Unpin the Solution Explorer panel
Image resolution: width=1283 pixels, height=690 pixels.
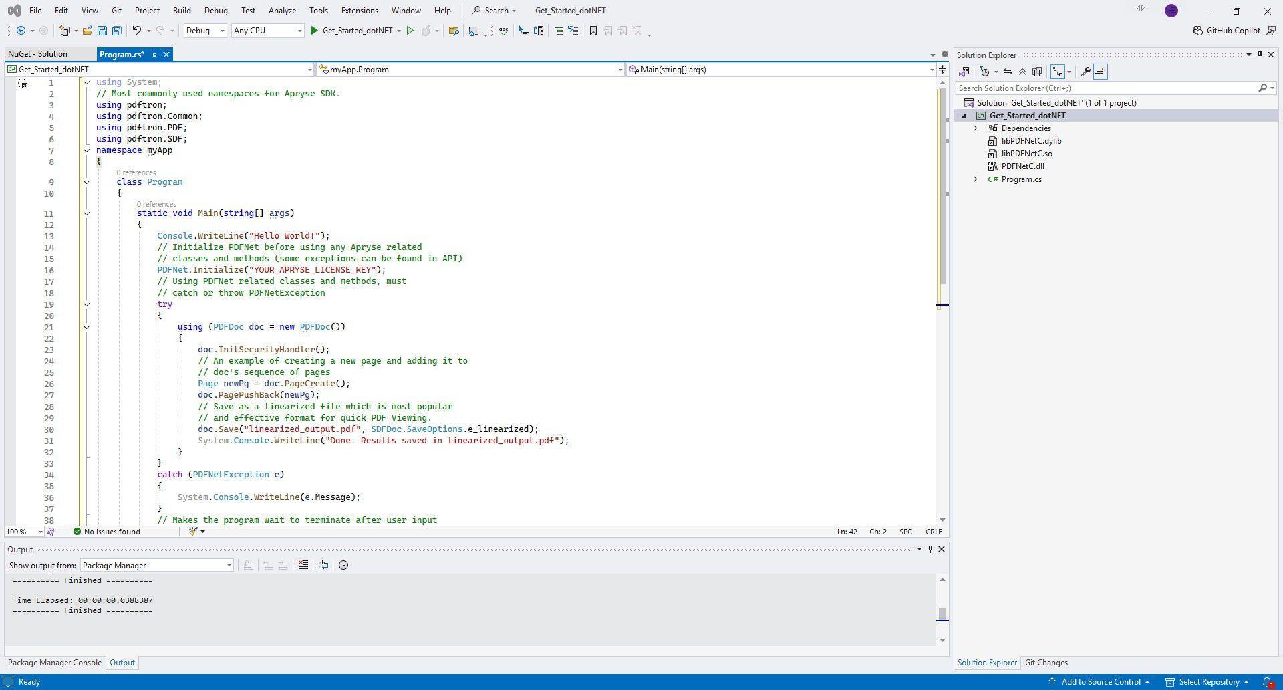[1260, 55]
